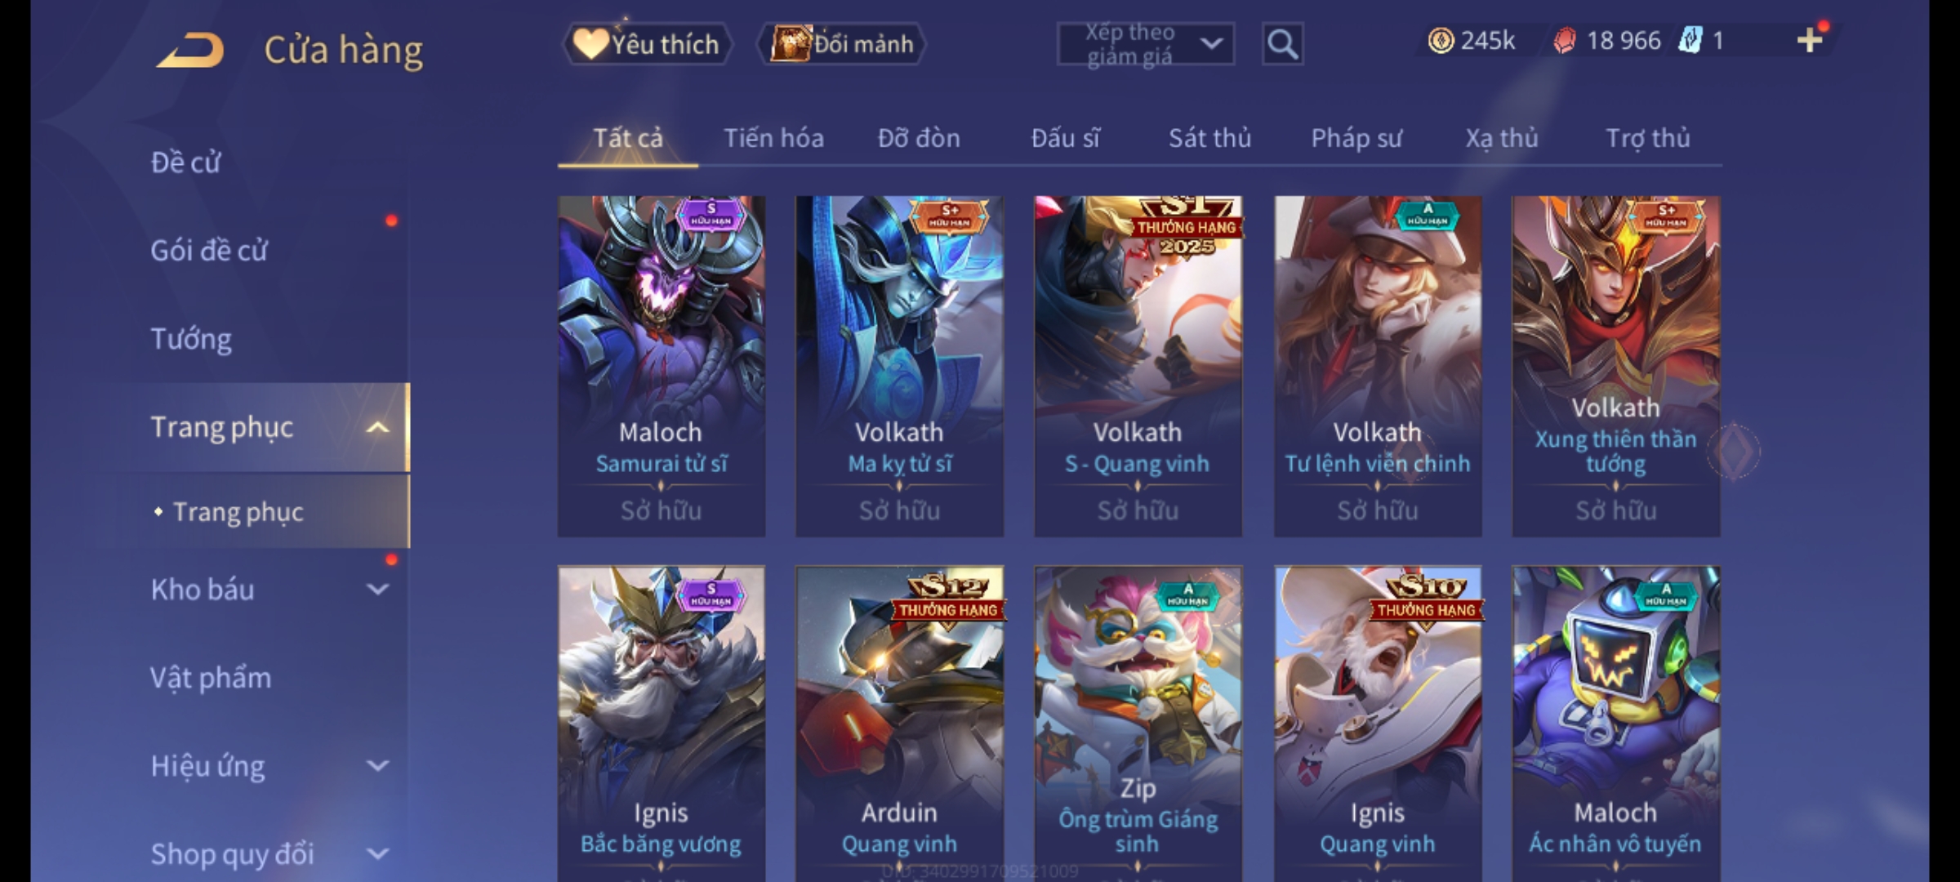Image resolution: width=1960 pixels, height=882 pixels.
Task: Open the Xếp theo giảm giá dropdown
Action: 1145,44
